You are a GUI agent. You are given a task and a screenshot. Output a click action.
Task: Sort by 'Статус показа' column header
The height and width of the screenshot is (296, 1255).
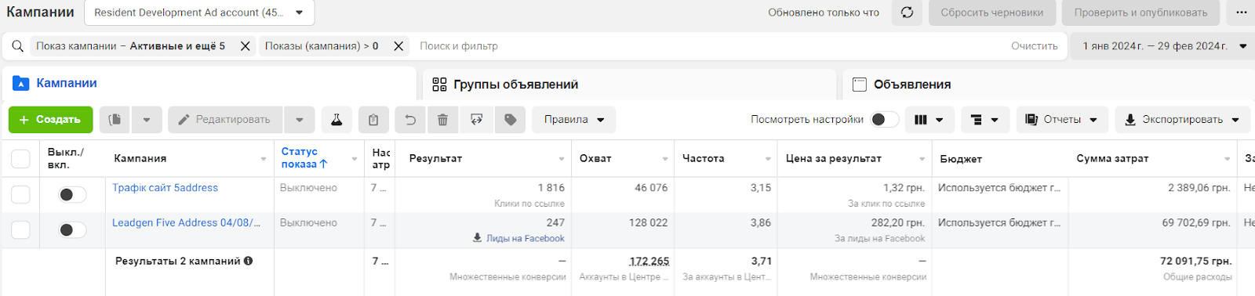(x=304, y=158)
